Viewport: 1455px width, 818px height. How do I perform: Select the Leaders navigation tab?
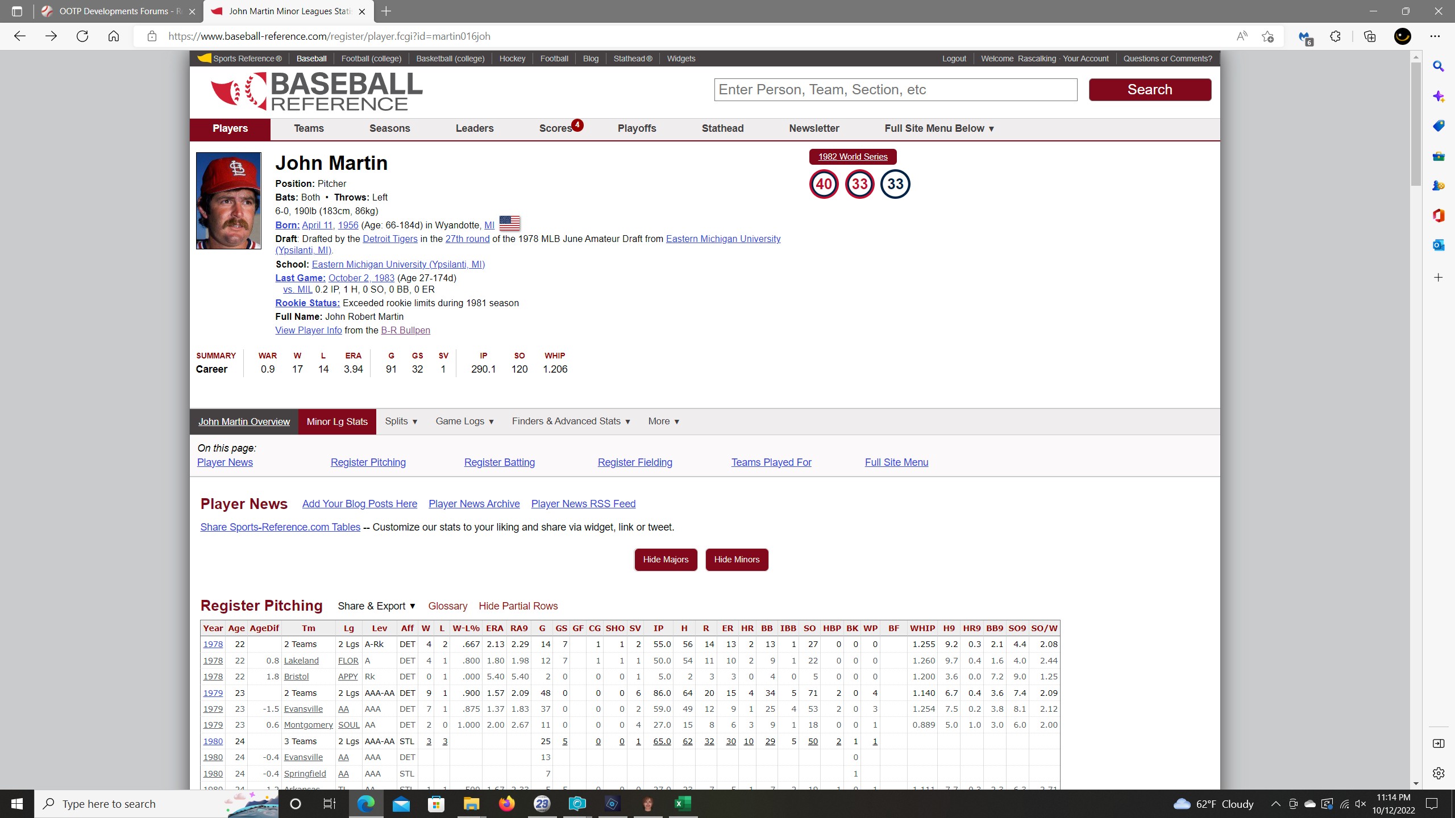coord(475,128)
